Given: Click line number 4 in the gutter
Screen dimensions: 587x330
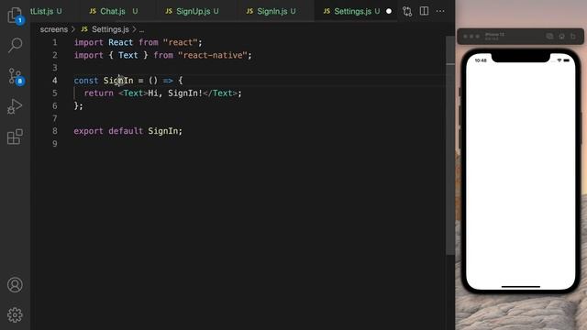Looking at the screenshot, I should point(55,81).
